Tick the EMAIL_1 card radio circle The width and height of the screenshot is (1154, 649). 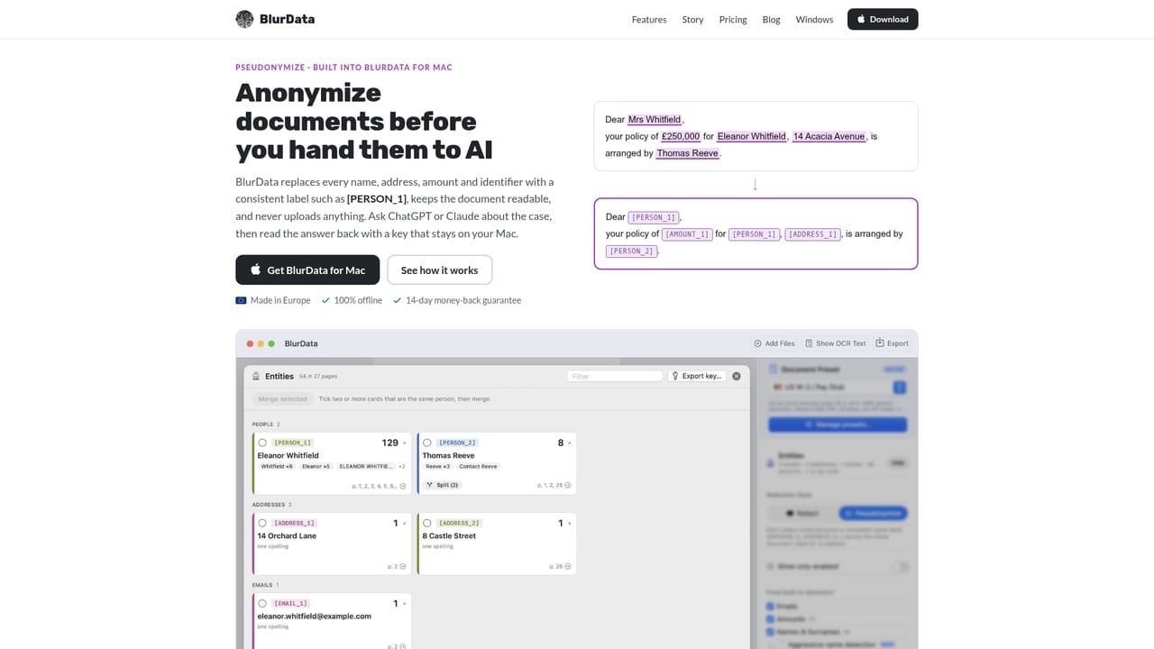[x=262, y=603]
